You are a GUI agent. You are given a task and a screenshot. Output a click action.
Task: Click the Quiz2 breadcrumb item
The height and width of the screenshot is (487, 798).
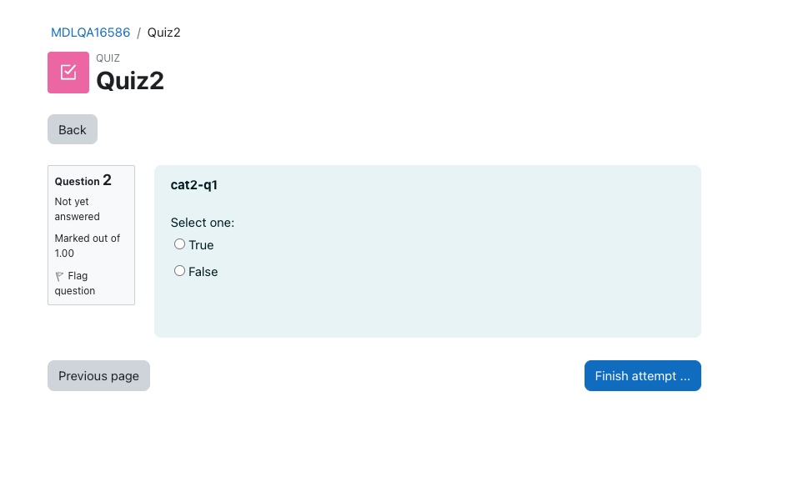point(164,33)
